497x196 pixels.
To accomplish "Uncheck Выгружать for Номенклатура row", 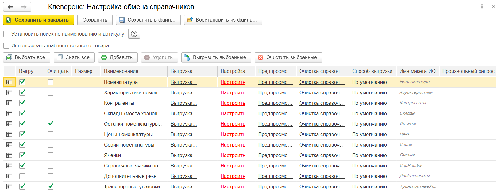I will [22, 82].
